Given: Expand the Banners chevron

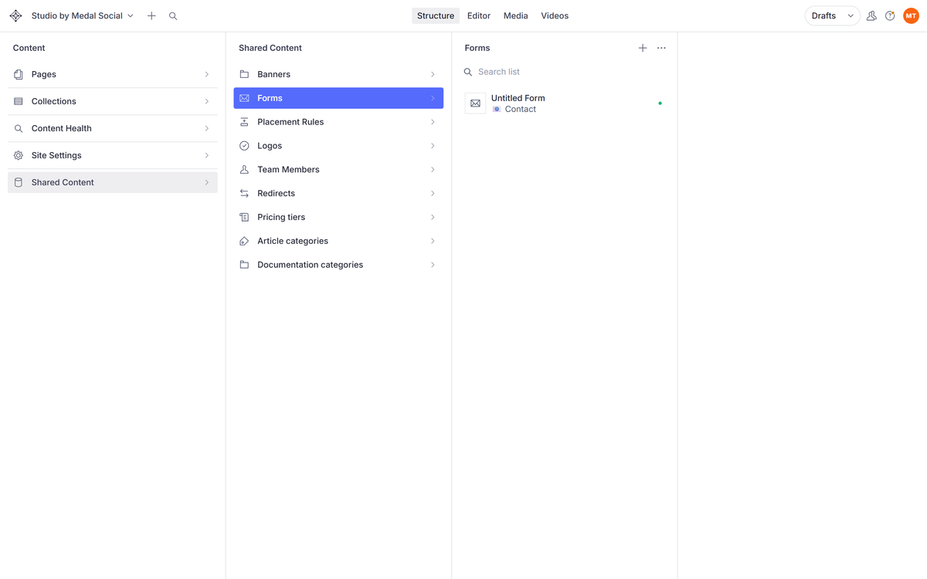Looking at the screenshot, I should tap(433, 74).
